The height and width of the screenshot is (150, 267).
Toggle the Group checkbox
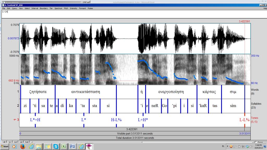[256, 142]
